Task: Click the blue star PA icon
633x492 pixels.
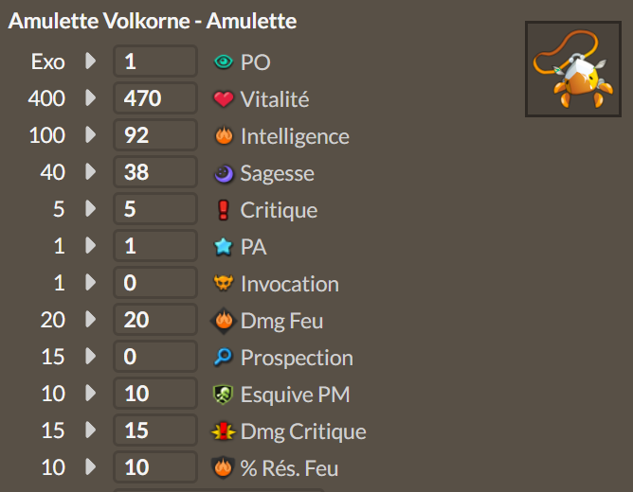Action: (224, 247)
